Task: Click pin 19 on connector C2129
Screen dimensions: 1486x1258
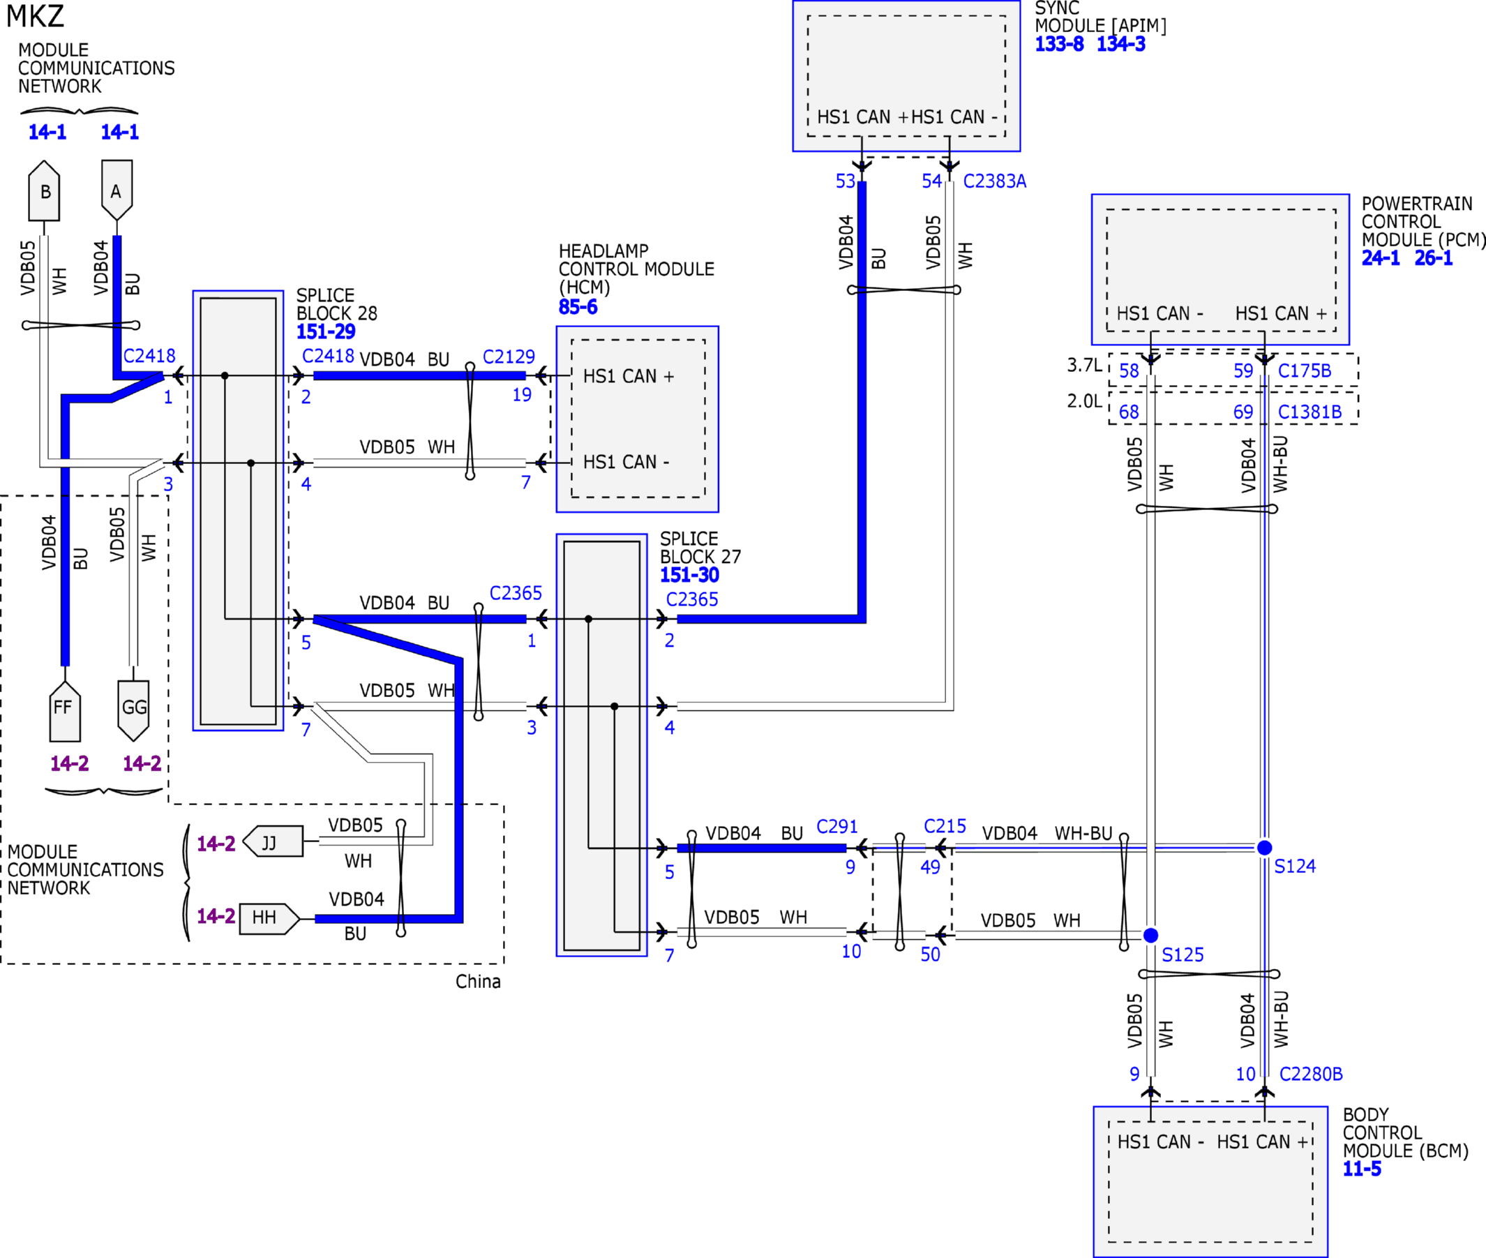Action: point(522,395)
